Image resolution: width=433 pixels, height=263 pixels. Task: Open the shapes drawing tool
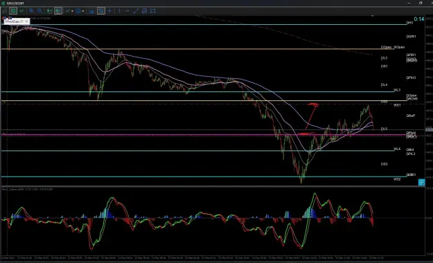[152, 11]
